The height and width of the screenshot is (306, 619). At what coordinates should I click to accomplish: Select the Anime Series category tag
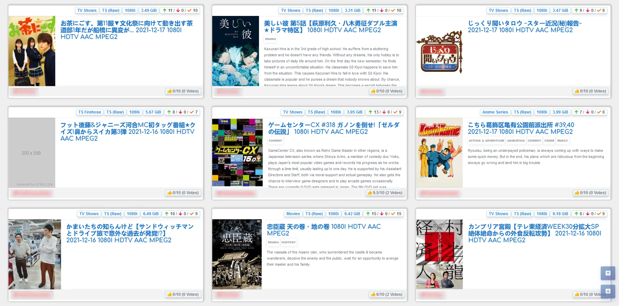pos(495,112)
